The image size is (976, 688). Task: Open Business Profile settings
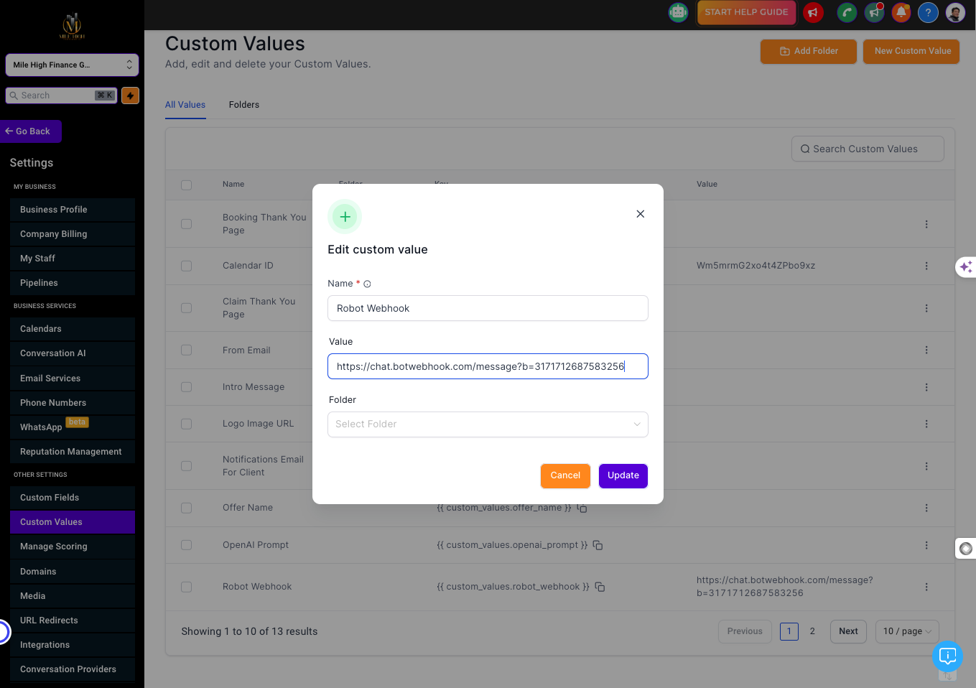tap(73, 210)
